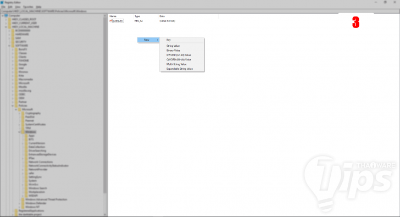Viewport: 400px width, 217px height.
Task: Choose Multi-String Value from the submenu
Action: point(182,64)
